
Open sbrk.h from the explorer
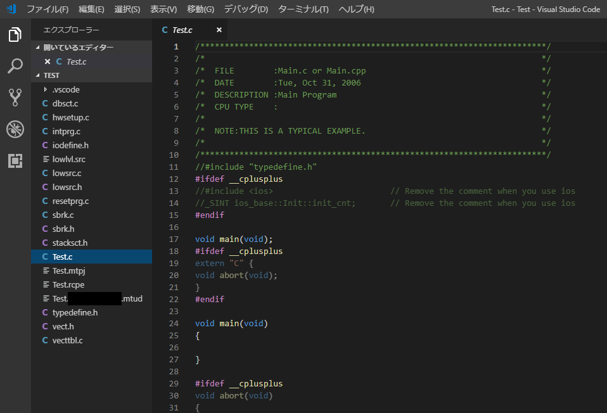[x=91, y=229]
